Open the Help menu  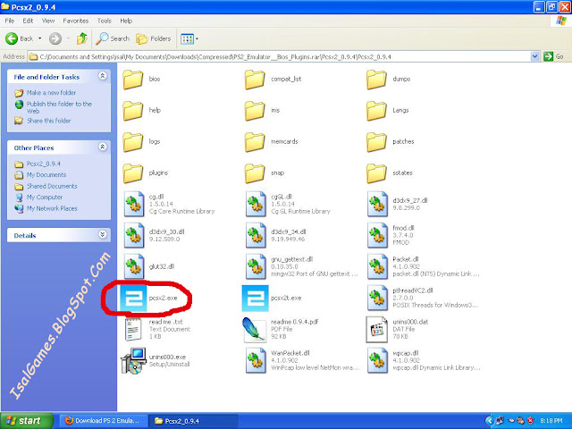126,21
